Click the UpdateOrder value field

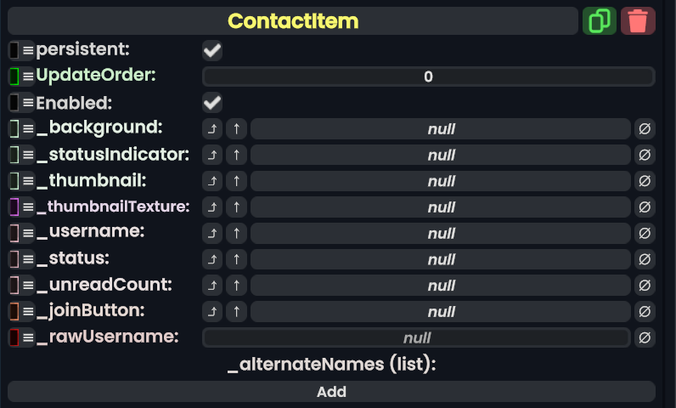click(x=428, y=76)
